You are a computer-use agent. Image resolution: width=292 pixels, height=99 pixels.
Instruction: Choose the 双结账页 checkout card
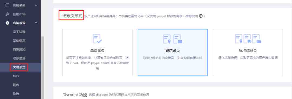(172, 53)
